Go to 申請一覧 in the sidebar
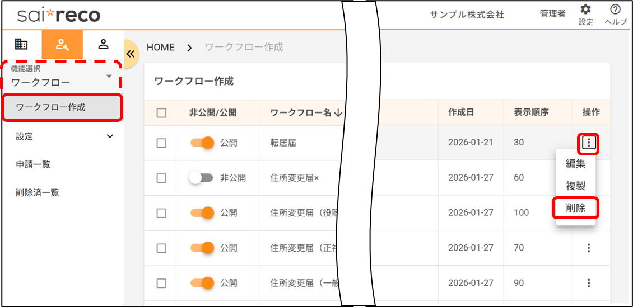 [x=33, y=164]
